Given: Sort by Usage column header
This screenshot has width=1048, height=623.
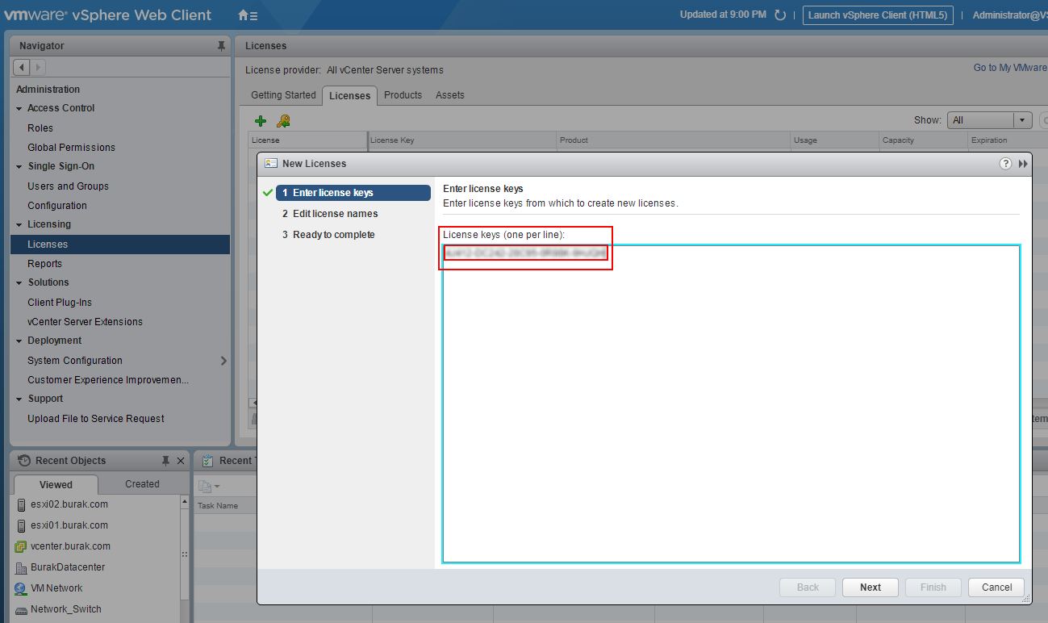Looking at the screenshot, I should (x=834, y=140).
